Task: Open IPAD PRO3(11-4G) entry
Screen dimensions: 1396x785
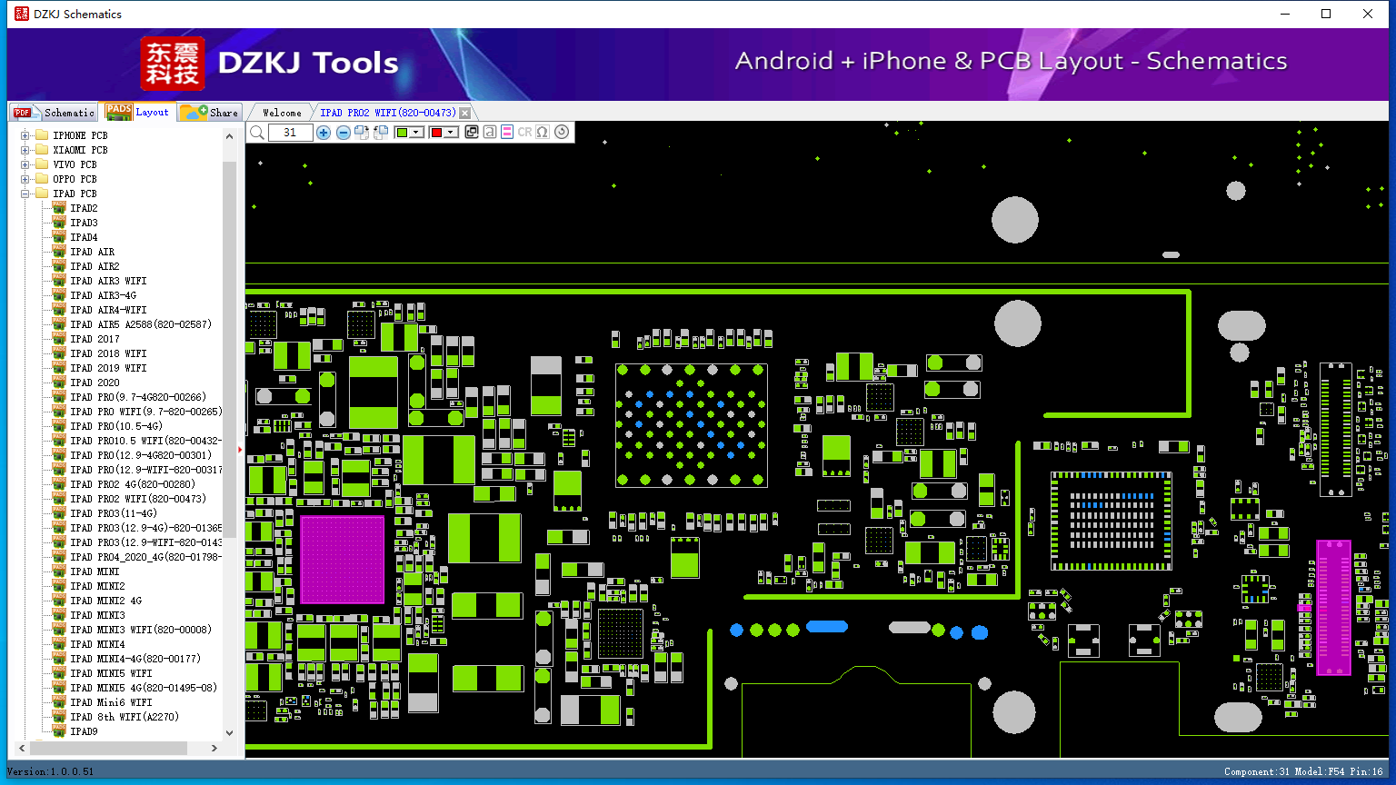Action: click(x=114, y=513)
